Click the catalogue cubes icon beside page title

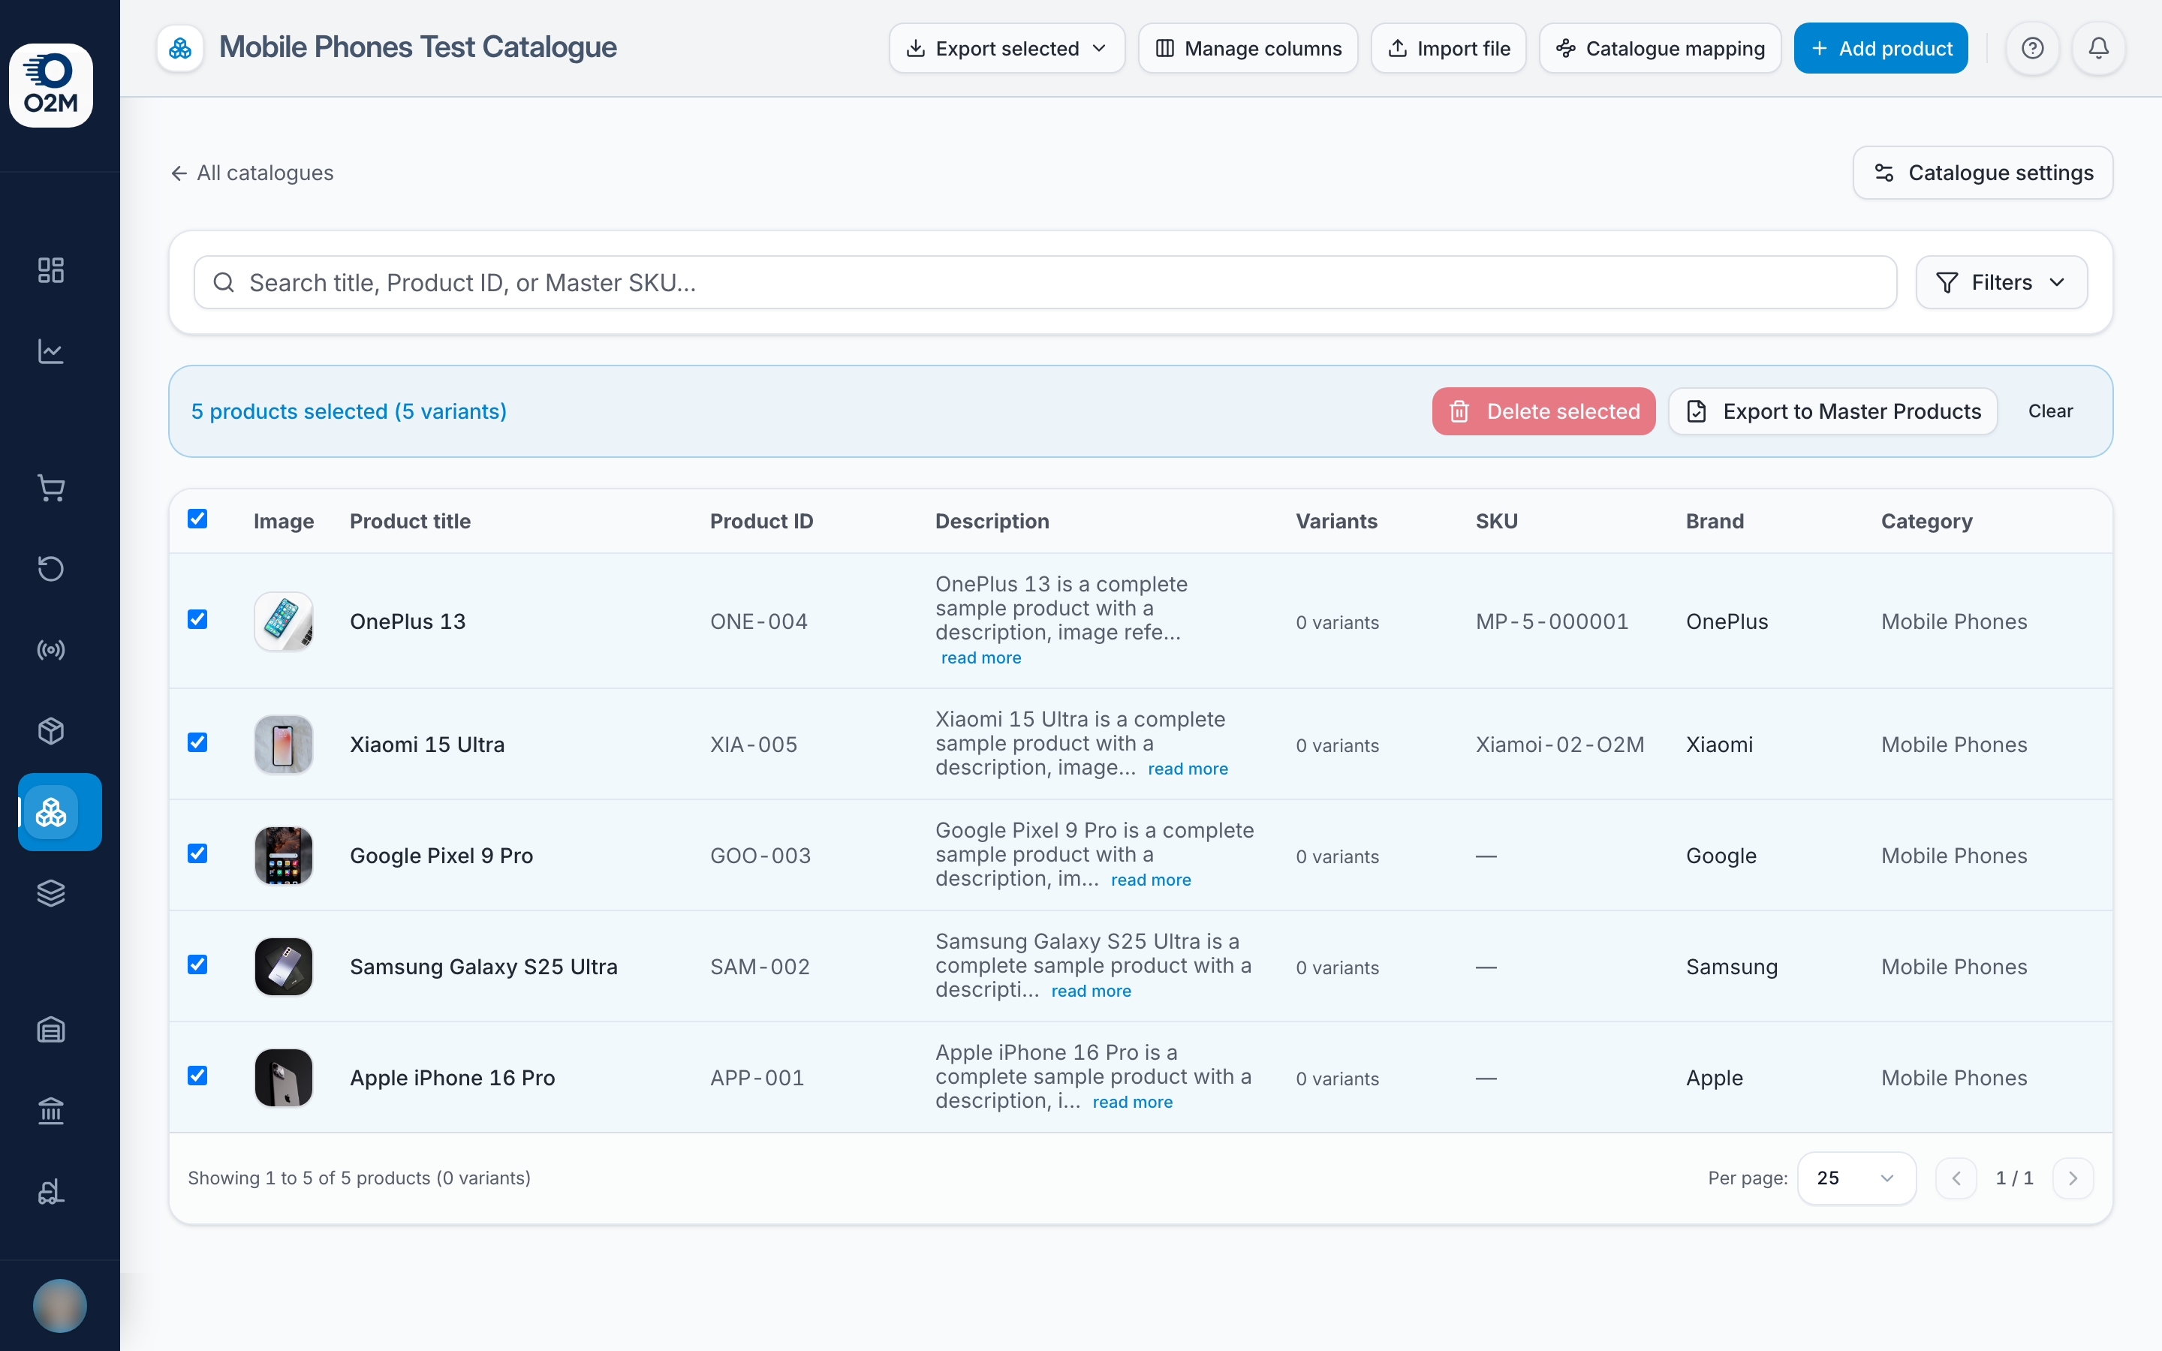tap(180, 48)
